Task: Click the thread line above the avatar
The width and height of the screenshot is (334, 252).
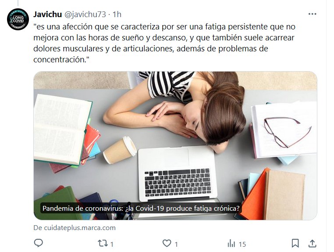Action: [x=18, y=3]
